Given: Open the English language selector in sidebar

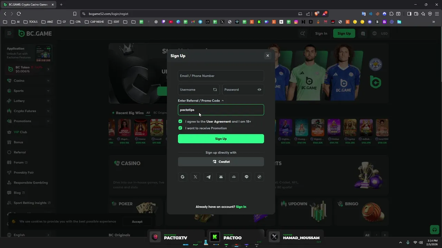Looking at the screenshot, I should (28, 235).
